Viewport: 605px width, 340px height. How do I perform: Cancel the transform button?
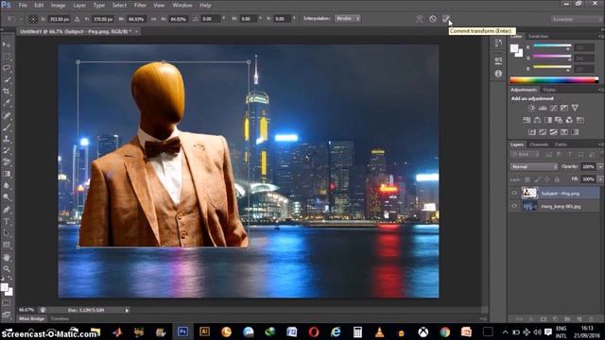click(x=433, y=19)
